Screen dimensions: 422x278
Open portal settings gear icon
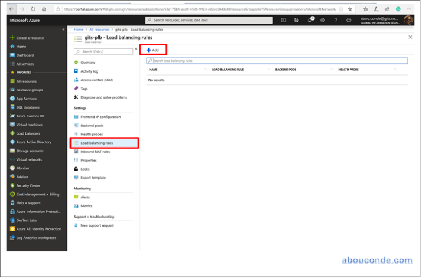(323, 20)
